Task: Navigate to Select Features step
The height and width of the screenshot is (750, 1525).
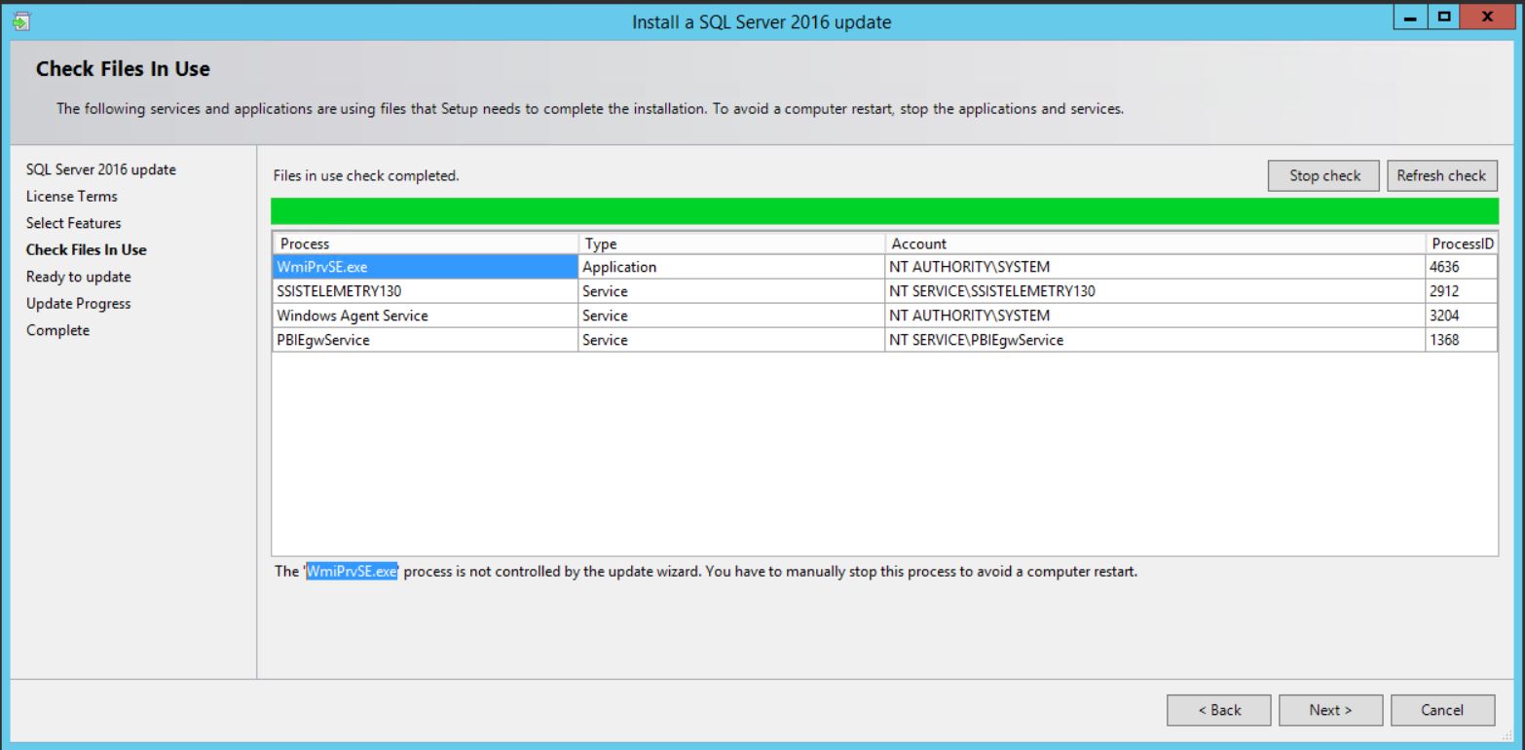Action: [x=73, y=222]
